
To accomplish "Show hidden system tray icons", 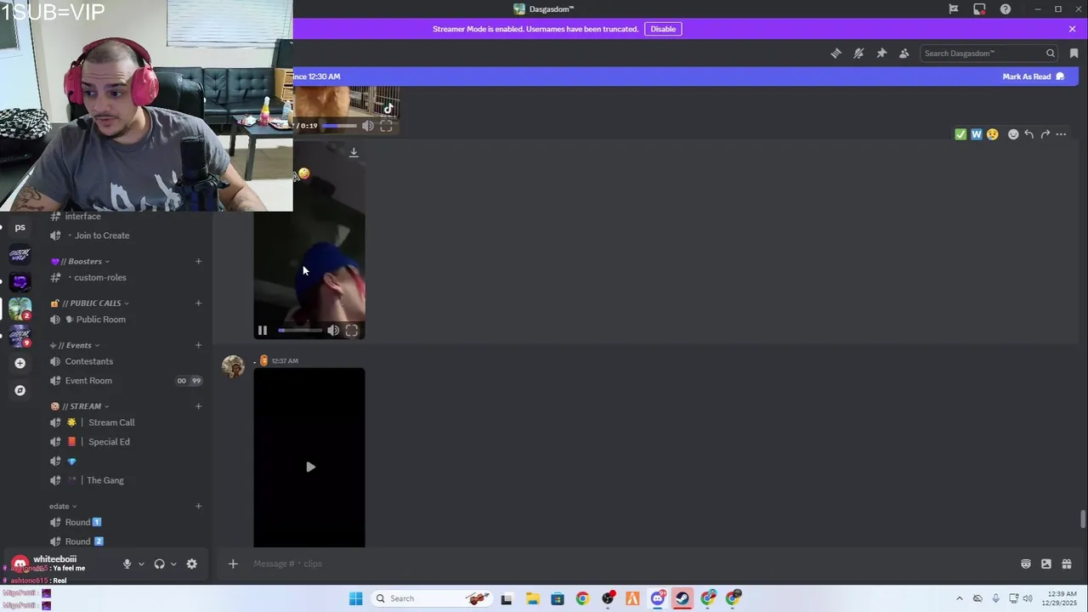I will [960, 598].
